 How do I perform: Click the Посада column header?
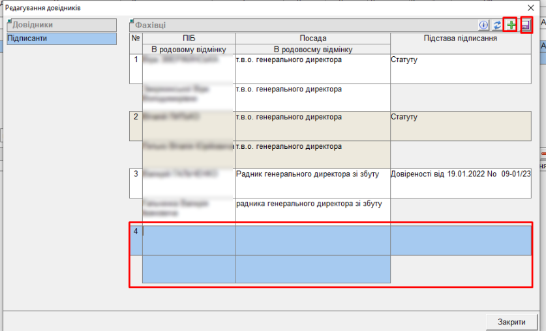312,39
